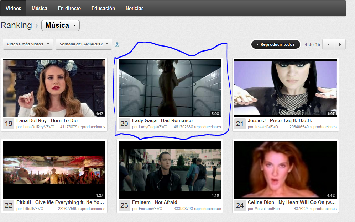Select the Música tab in top bar
355x222 pixels.
coord(39,8)
